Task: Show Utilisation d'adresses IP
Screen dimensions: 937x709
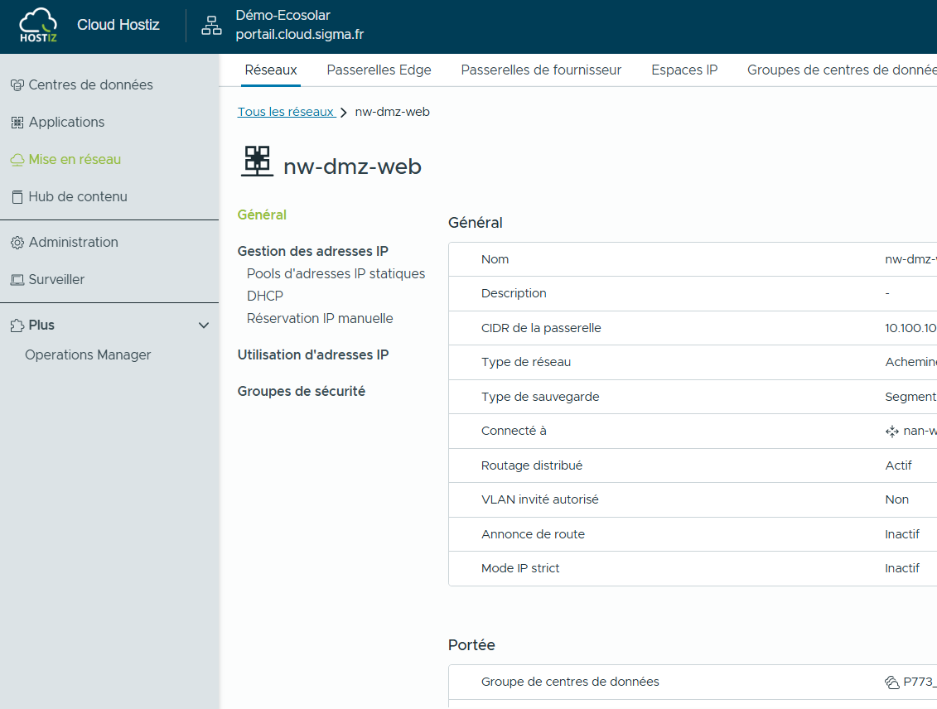Action: click(x=312, y=354)
